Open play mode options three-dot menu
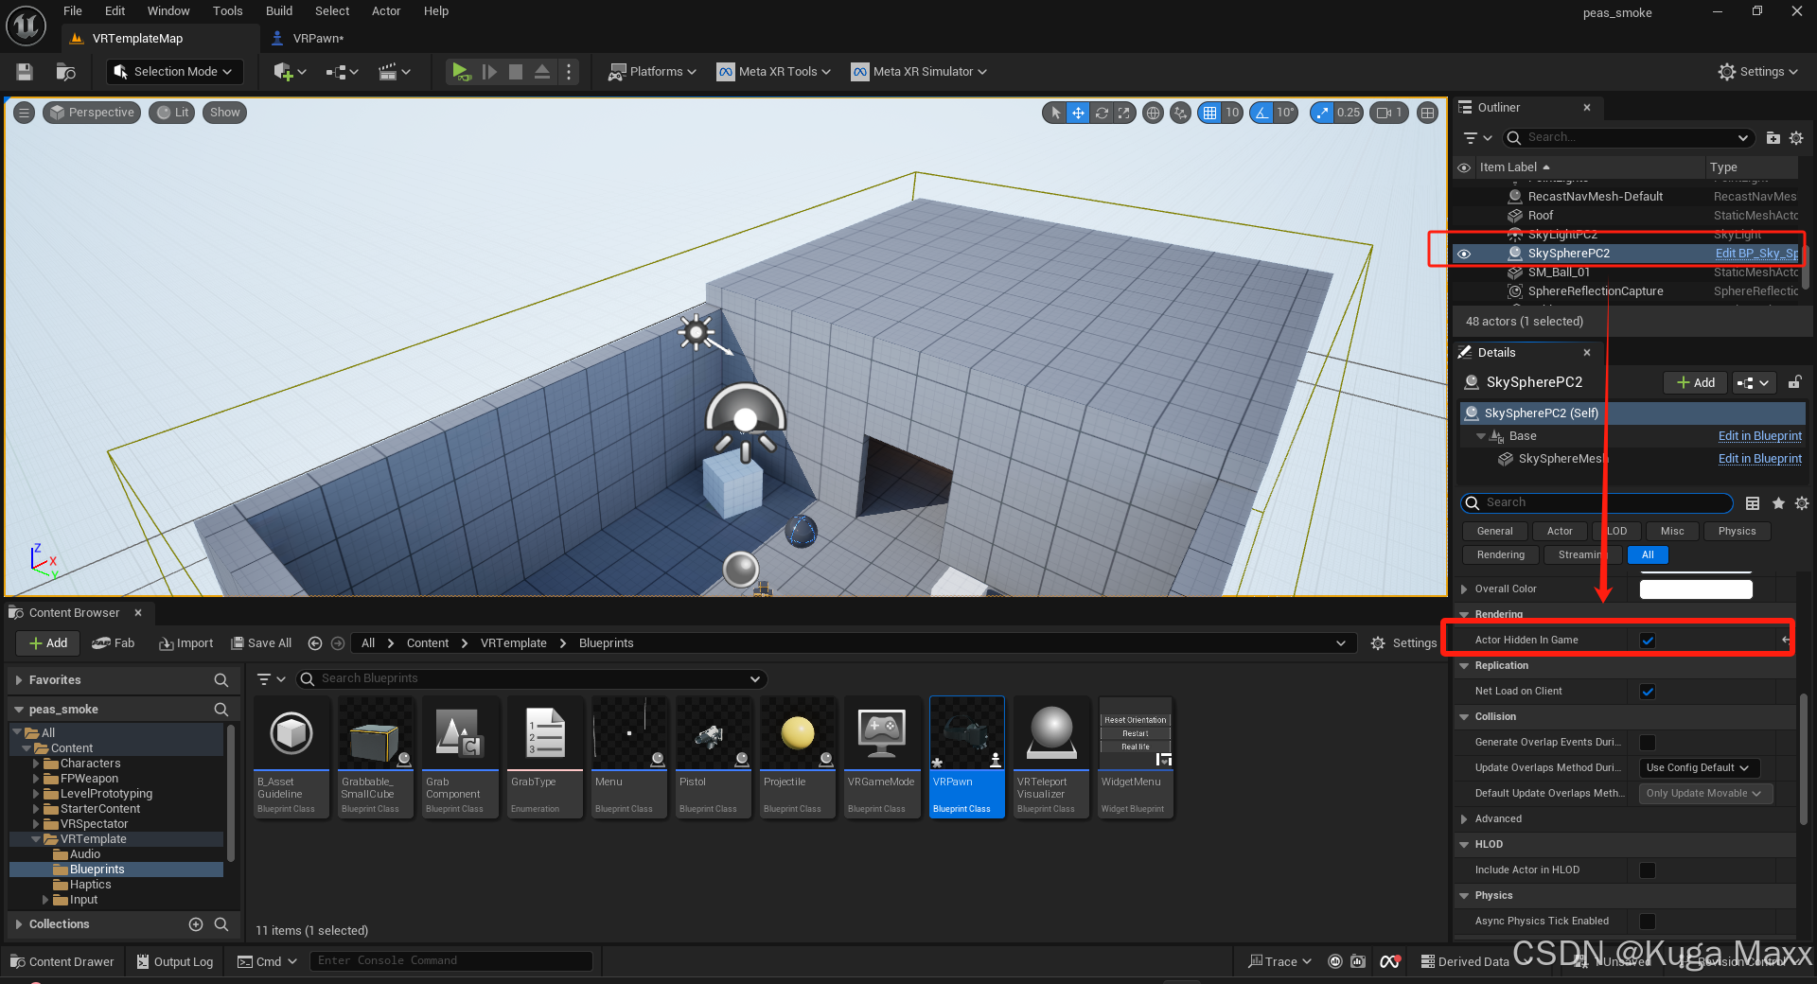 (569, 72)
